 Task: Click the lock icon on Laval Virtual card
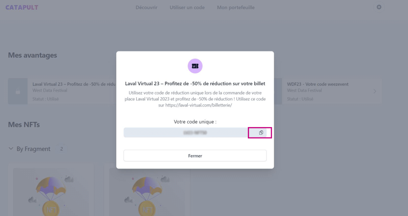(18, 91)
